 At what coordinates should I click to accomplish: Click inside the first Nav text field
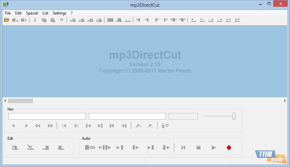[x=47, y=116]
